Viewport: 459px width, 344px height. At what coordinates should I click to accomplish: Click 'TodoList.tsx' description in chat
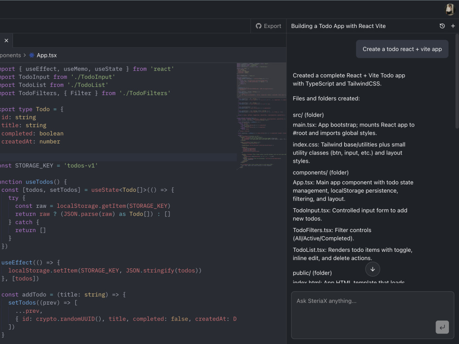[x=353, y=254]
